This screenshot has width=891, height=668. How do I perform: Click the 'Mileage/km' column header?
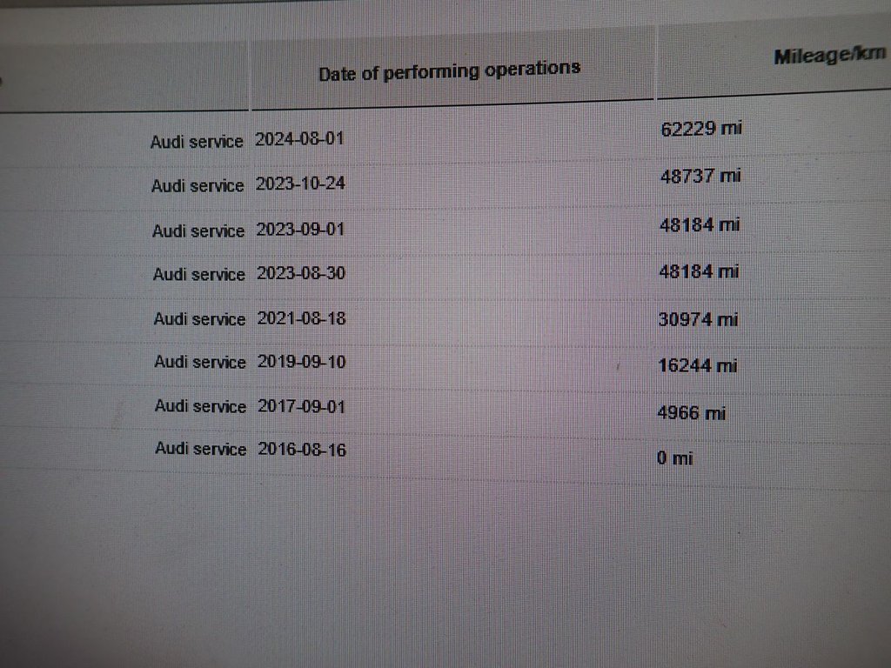[829, 56]
